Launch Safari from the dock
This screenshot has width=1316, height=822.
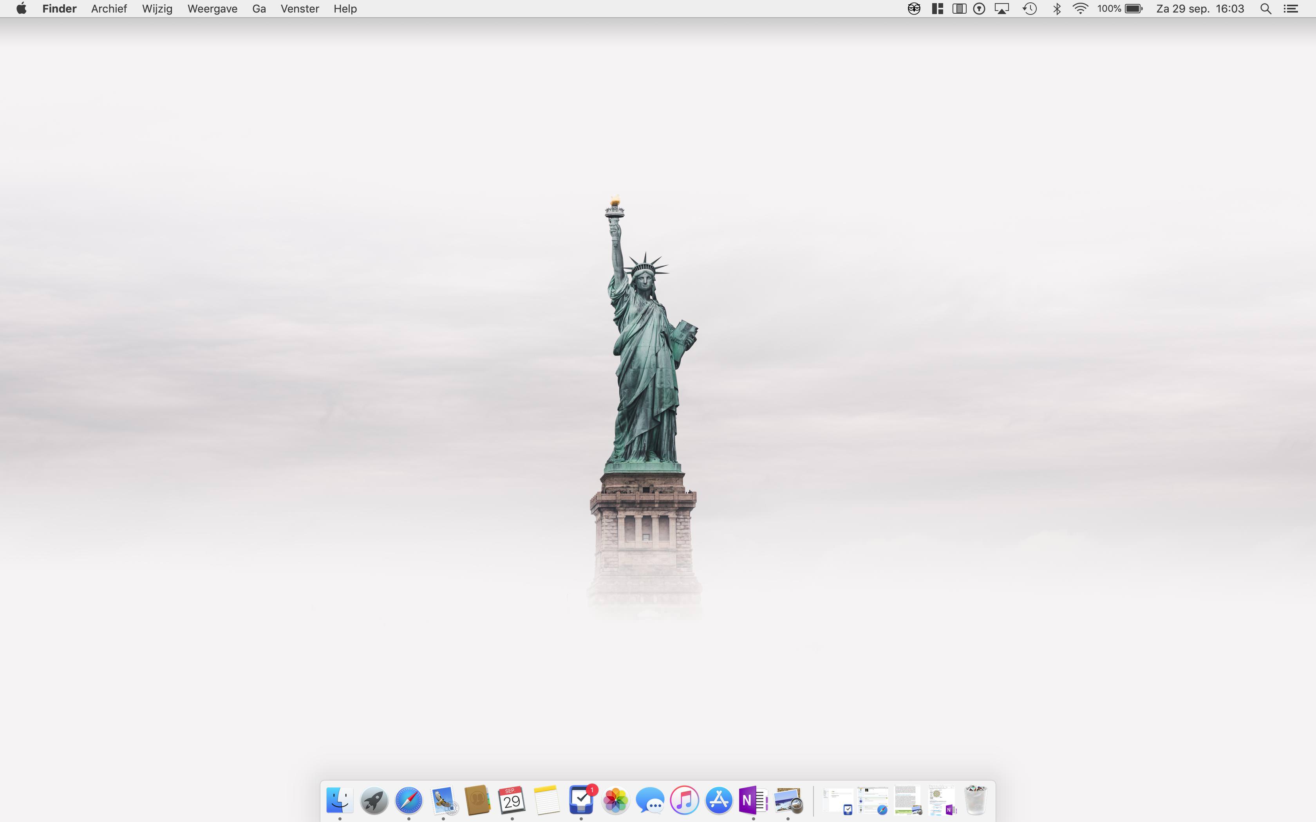click(409, 800)
